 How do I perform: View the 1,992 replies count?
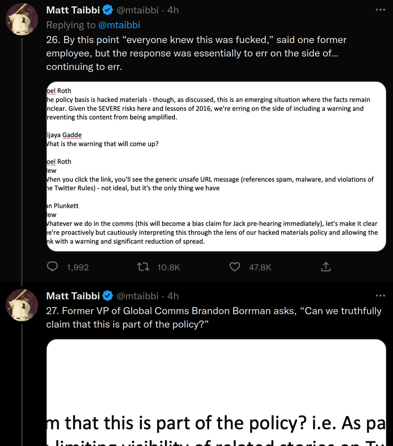(78, 267)
